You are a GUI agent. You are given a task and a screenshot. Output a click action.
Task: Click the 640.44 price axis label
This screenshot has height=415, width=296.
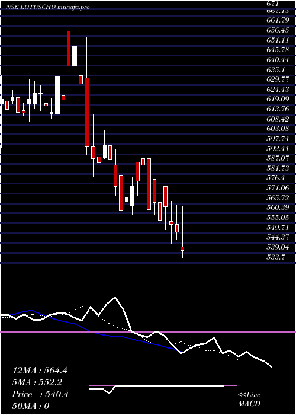point(278,60)
